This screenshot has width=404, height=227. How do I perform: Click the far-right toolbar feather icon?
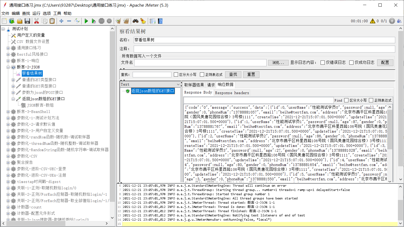point(399,21)
